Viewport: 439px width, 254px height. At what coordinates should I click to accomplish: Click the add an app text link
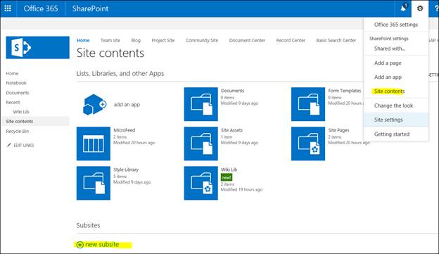coord(127,104)
